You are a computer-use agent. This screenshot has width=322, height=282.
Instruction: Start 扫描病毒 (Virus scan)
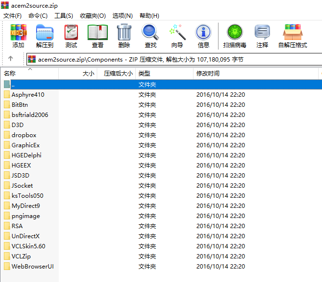(x=235, y=32)
